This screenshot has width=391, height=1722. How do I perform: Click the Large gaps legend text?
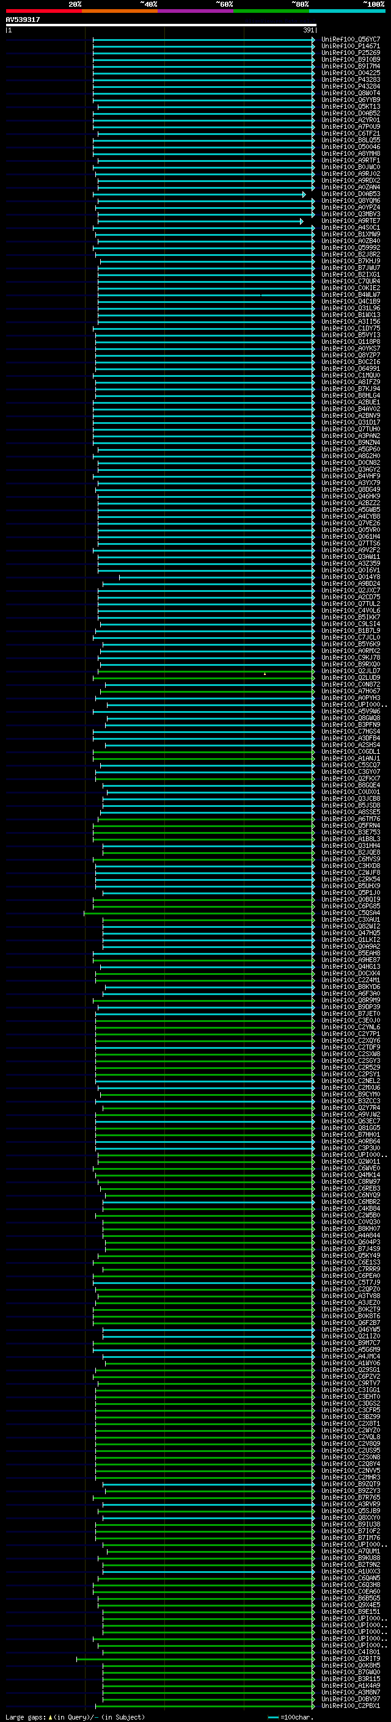(x=75, y=1717)
